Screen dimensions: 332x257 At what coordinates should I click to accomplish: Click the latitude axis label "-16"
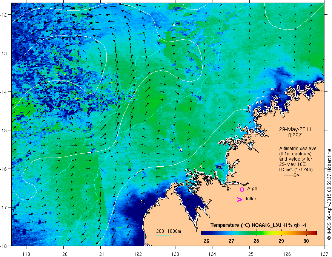pyautogui.click(x=4, y=169)
